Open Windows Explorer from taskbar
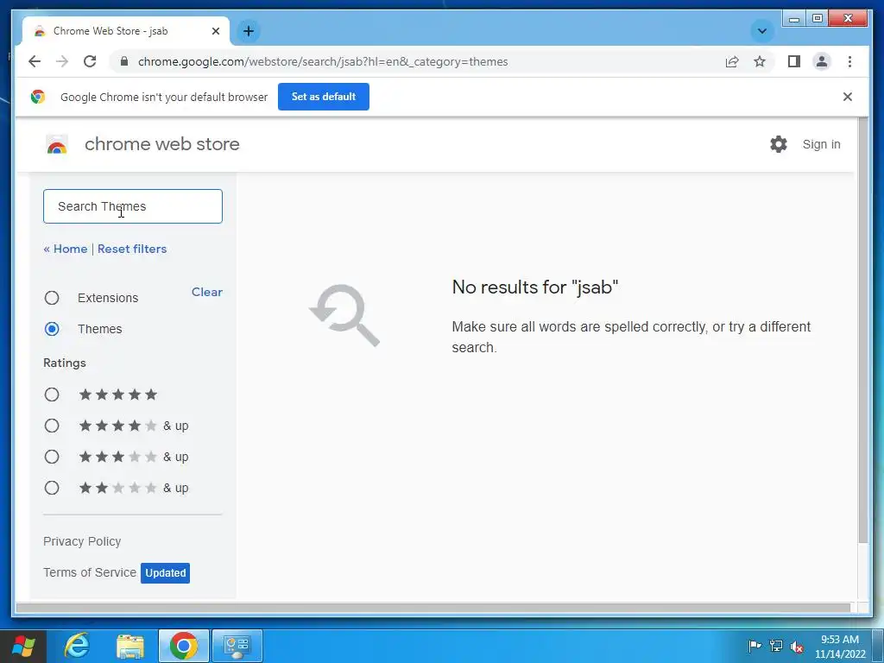 coord(130,646)
